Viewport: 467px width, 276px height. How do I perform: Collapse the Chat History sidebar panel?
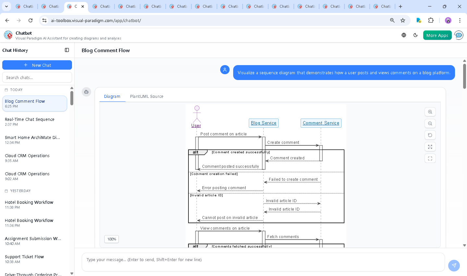pyautogui.click(x=67, y=50)
